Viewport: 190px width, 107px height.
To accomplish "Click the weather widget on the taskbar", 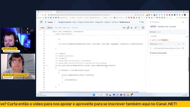I will click(42, 95).
